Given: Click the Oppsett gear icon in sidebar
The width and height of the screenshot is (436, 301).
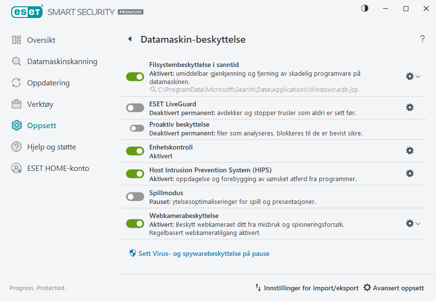Looking at the screenshot, I should coord(16,125).
